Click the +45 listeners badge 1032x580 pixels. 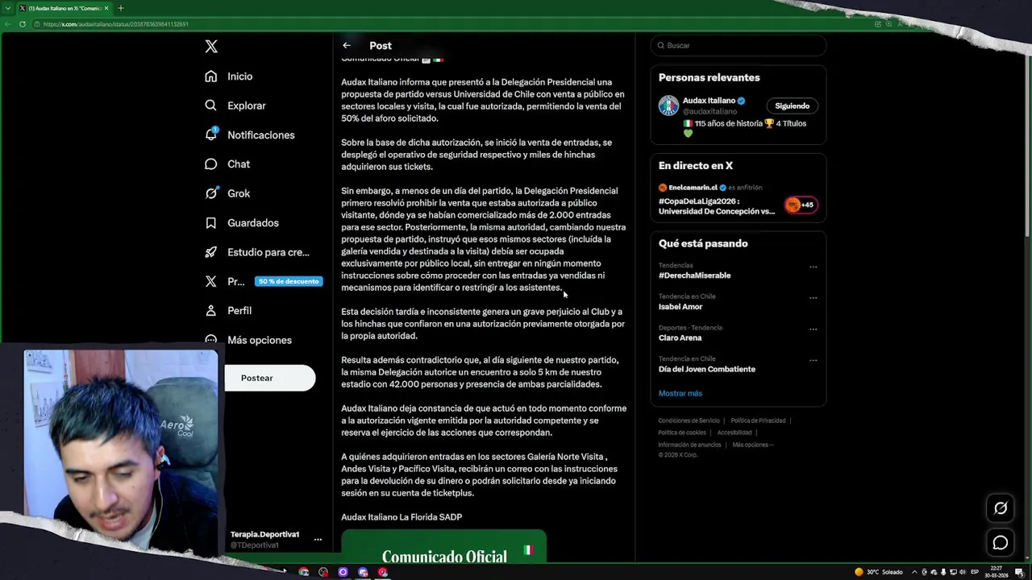(x=801, y=205)
